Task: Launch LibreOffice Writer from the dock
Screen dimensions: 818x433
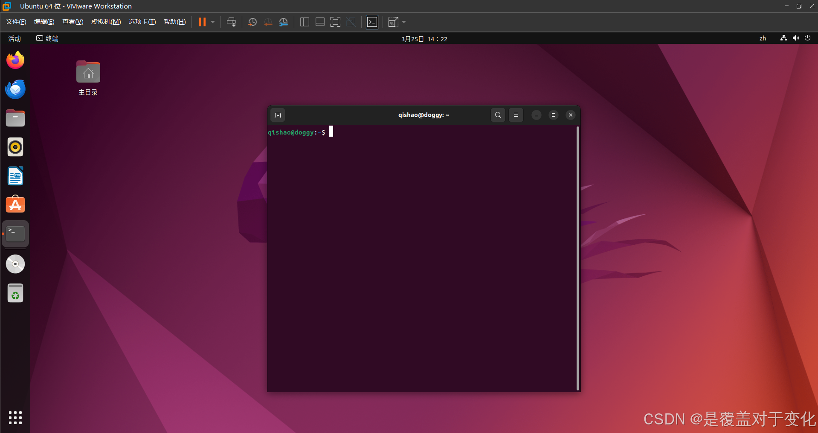Action: [15, 176]
